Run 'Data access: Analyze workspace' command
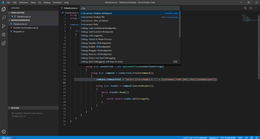 coord(96,13)
